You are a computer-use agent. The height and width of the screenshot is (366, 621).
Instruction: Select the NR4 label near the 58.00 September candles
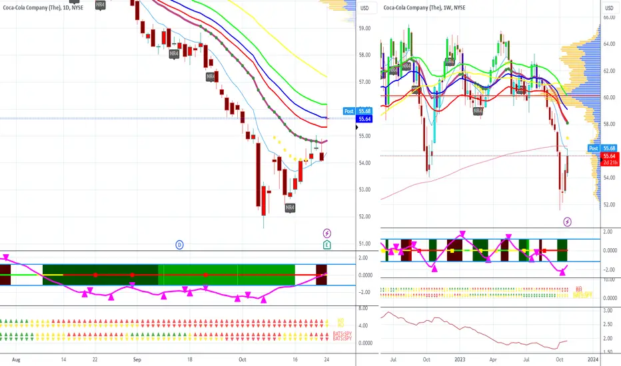click(x=174, y=54)
